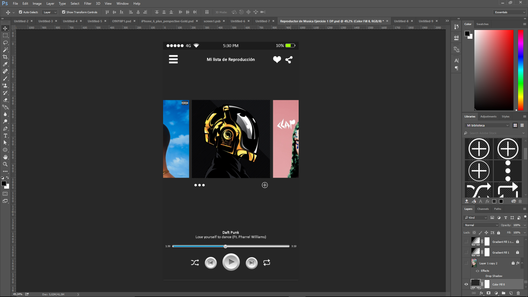The image size is (528, 297).
Task: Select the Crop tool
Action: [5, 57]
